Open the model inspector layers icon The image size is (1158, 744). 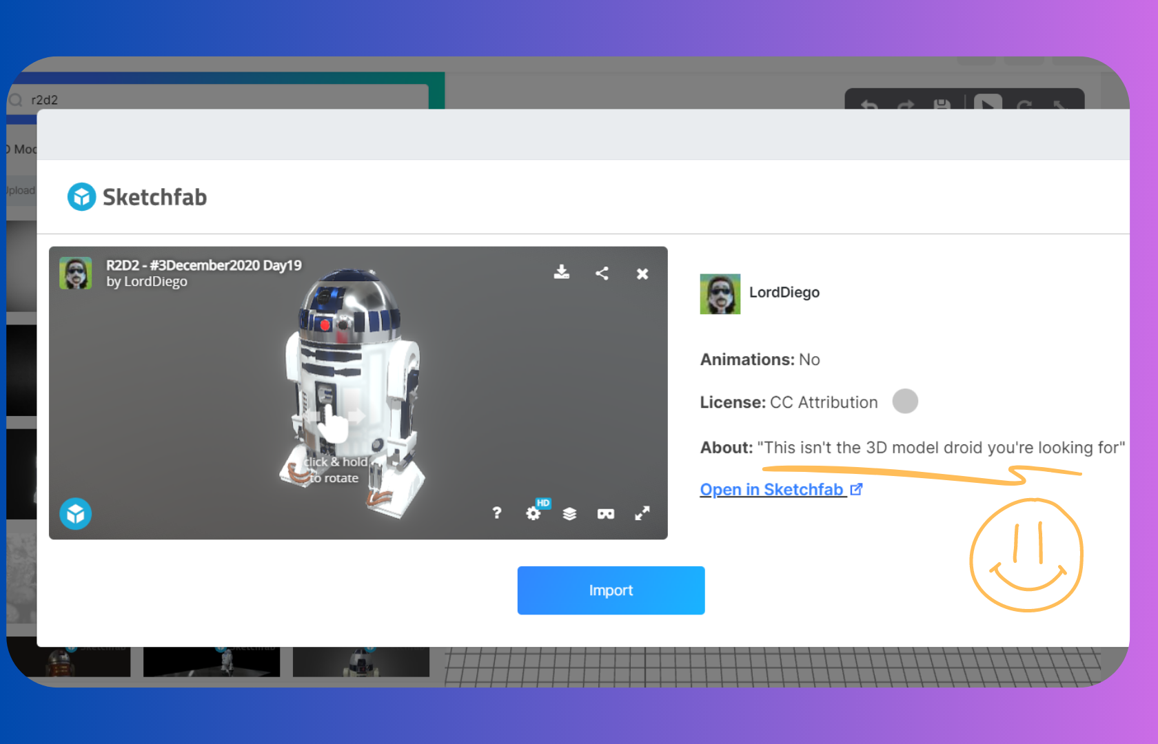click(569, 514)
